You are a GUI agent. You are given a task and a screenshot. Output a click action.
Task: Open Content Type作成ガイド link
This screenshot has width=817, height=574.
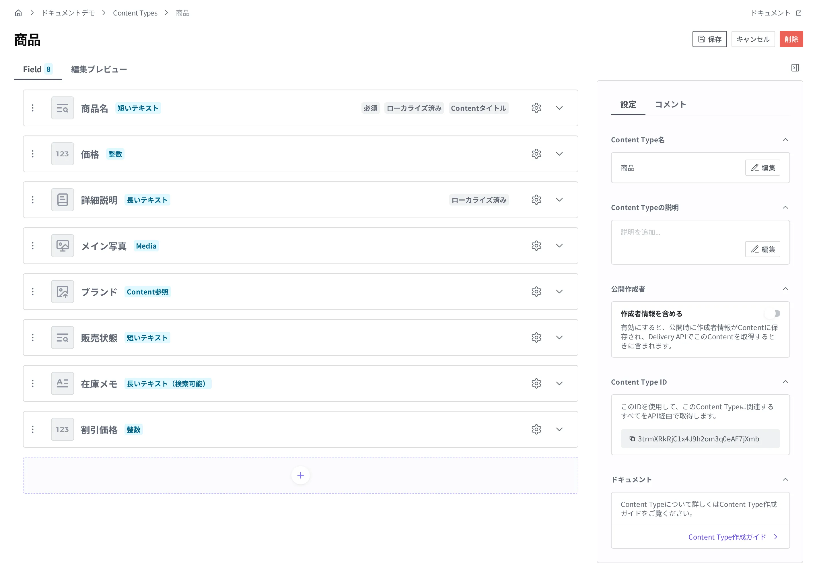coord(733,537)
